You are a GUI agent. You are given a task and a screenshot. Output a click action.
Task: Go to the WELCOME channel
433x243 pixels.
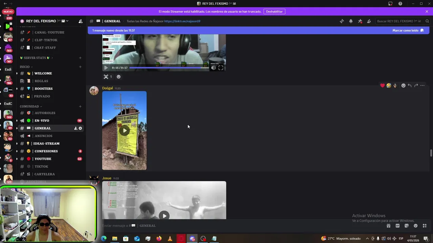click(x=51, y=73)
